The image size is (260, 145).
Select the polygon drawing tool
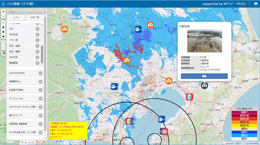(3, 27)
